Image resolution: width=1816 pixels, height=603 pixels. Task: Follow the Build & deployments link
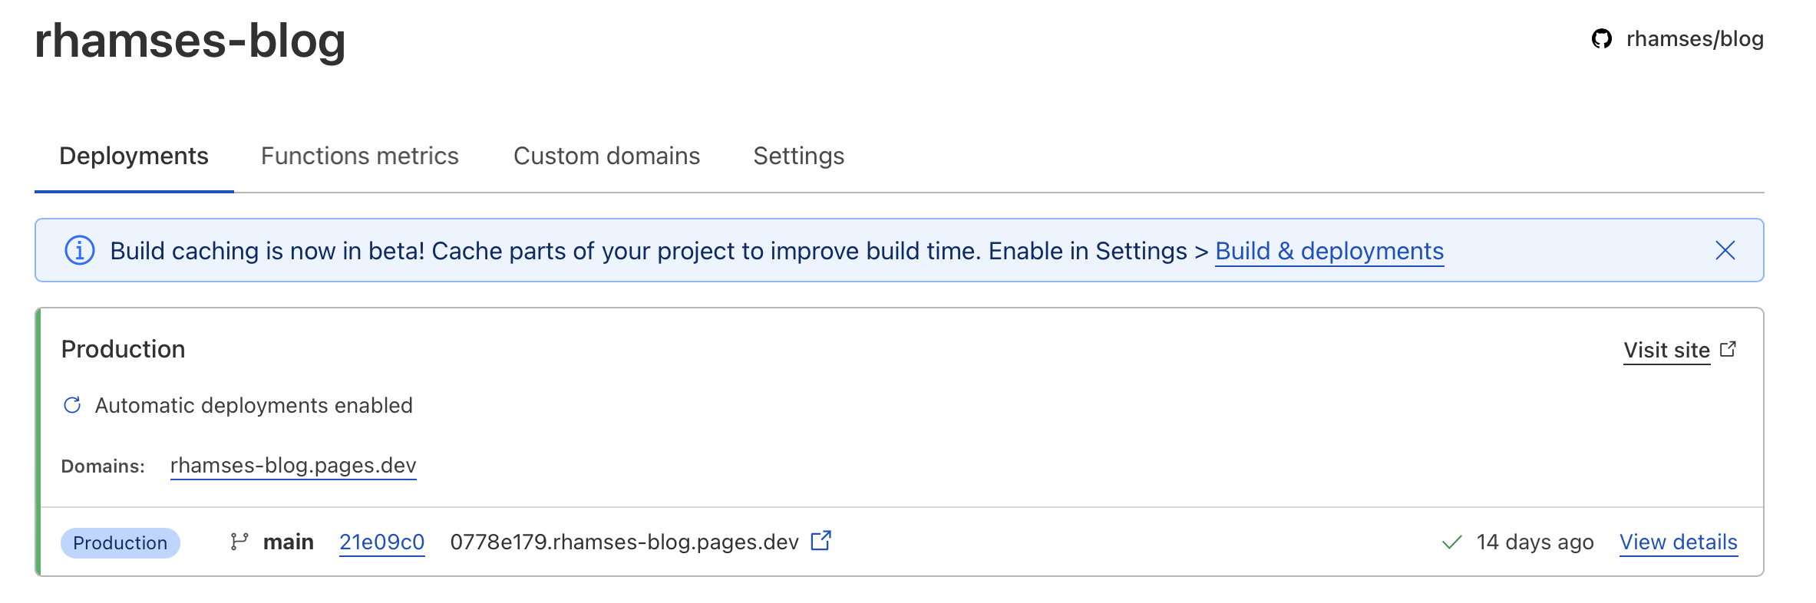(1329, 252)
